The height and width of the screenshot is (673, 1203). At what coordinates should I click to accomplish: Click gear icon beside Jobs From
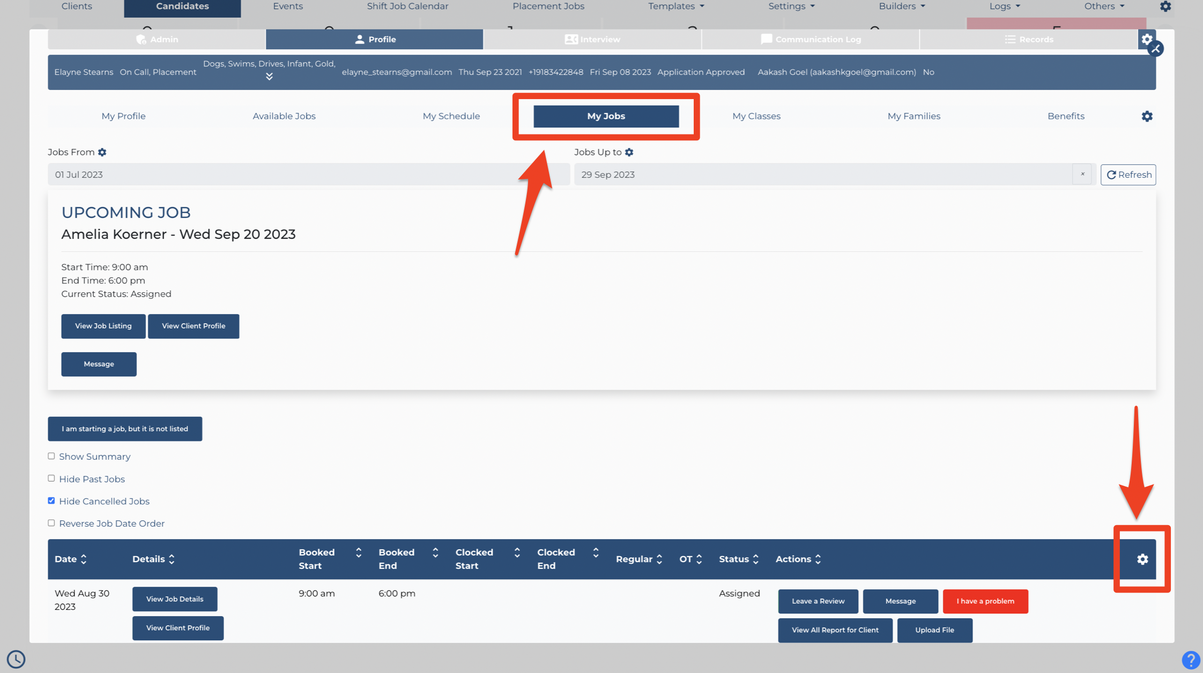point(102,152)
